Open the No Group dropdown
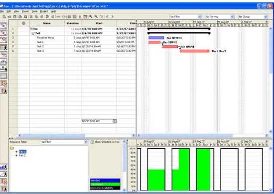 [x=253, y=17]
